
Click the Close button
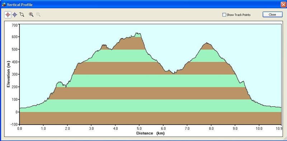click(273, 15)
